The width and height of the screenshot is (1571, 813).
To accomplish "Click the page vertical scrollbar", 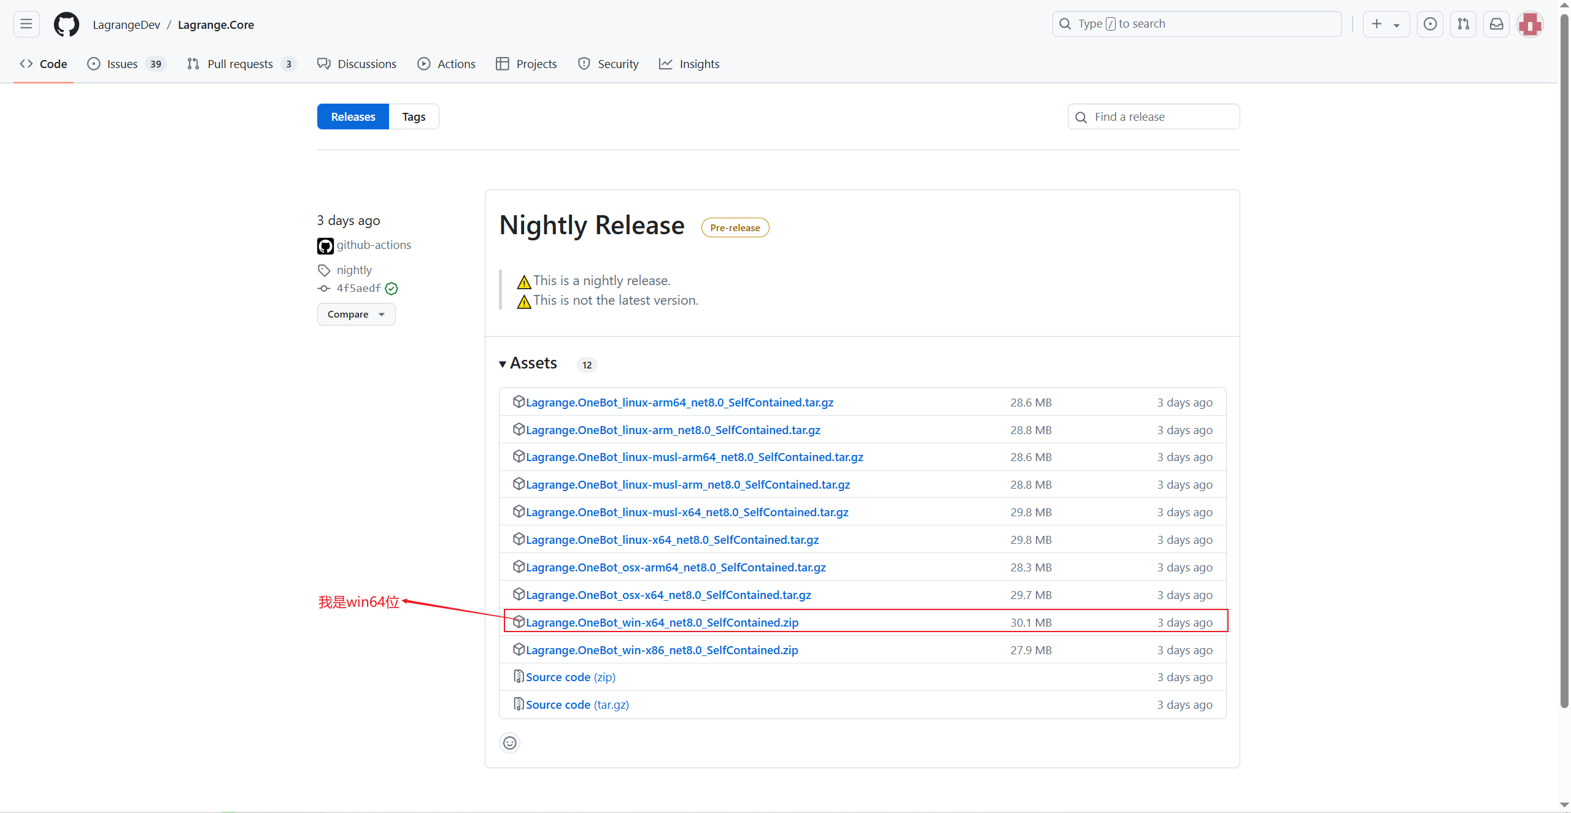I will pos(1564,361).
